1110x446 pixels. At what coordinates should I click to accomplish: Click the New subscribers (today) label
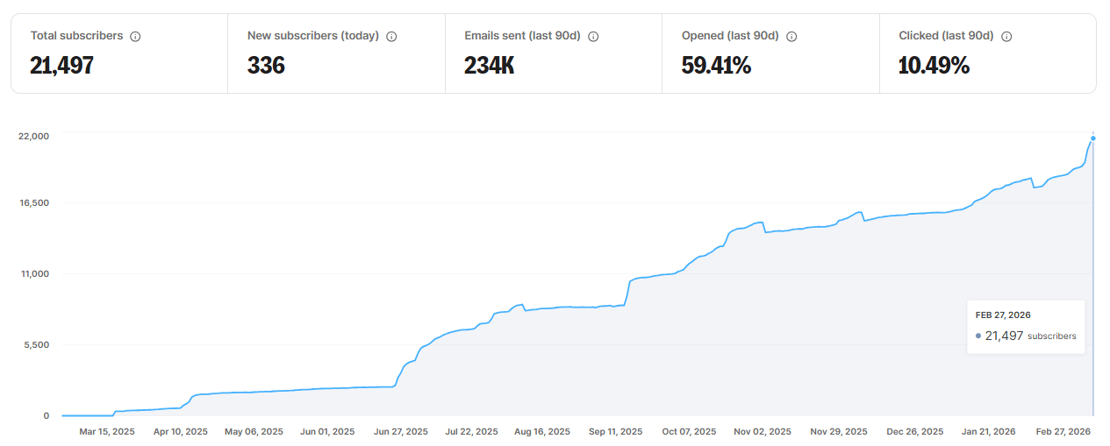(x=313, y=36)
